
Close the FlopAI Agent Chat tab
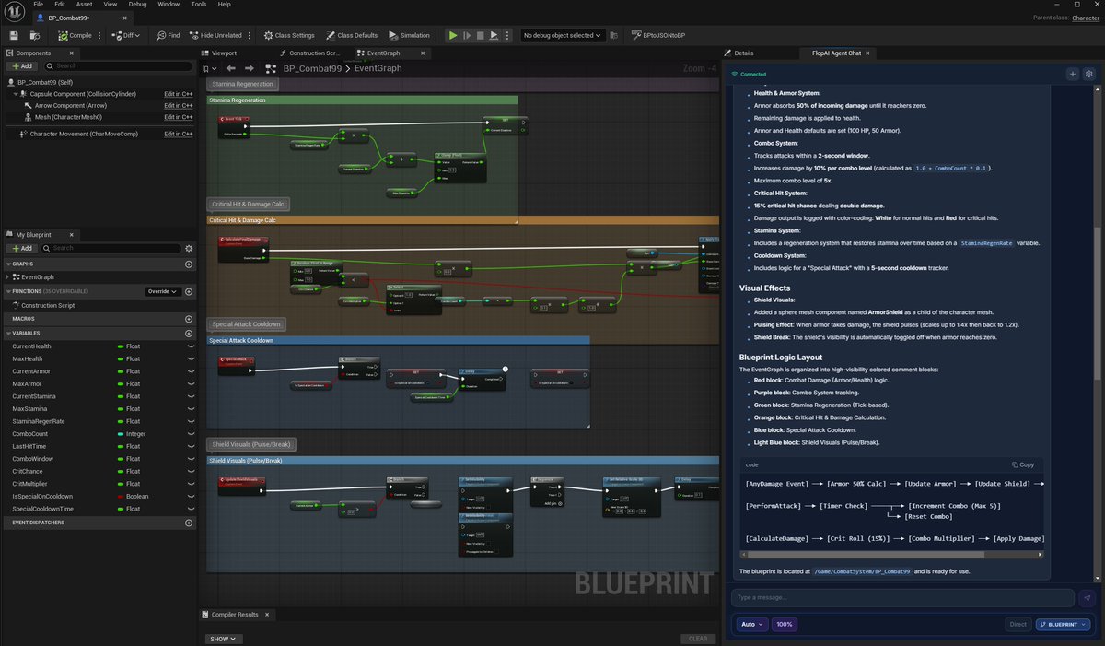coord(869,53)
